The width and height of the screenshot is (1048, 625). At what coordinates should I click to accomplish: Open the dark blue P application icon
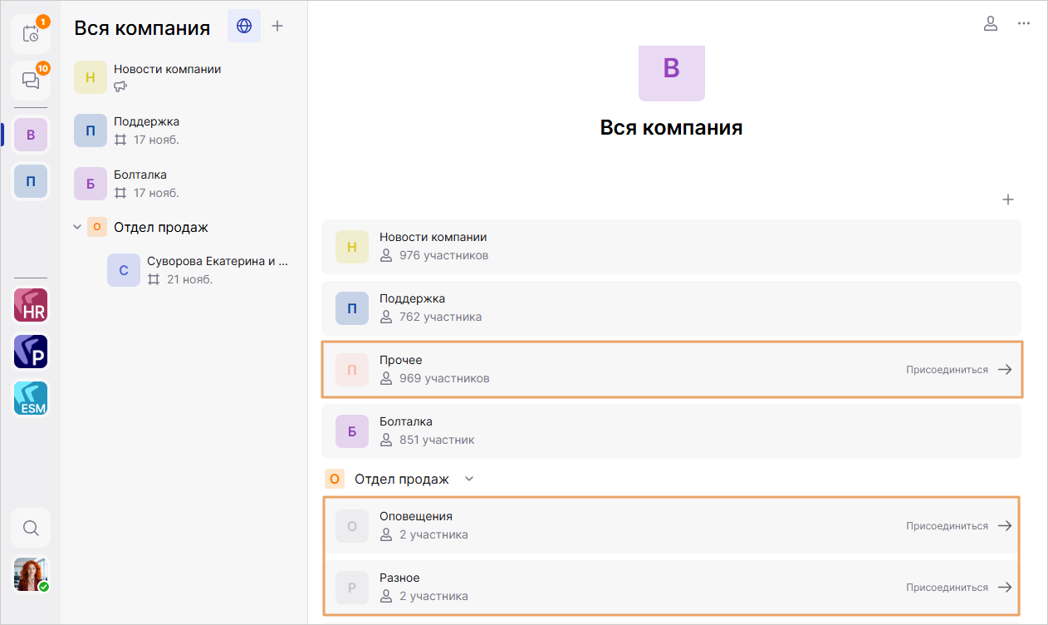(31, 352)
